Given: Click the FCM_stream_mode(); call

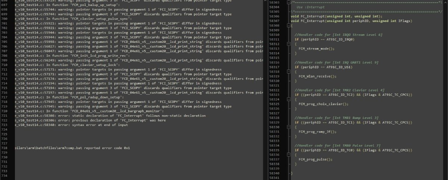Looking at the screenshot, I should [x=317, y=48].
